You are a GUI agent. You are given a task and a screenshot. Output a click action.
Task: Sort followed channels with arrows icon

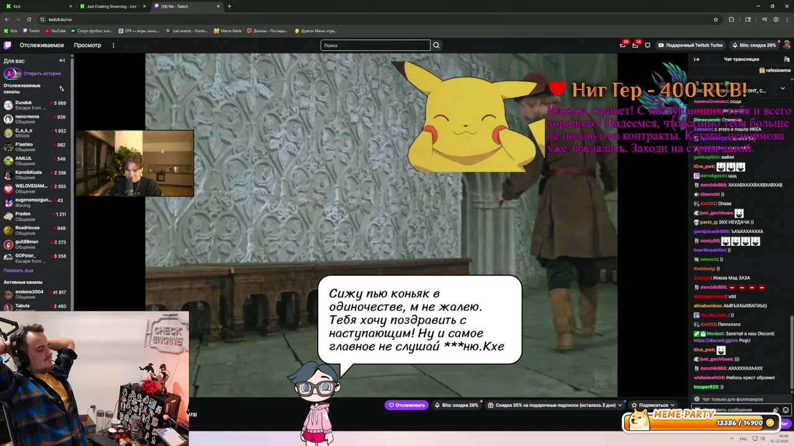61,89
